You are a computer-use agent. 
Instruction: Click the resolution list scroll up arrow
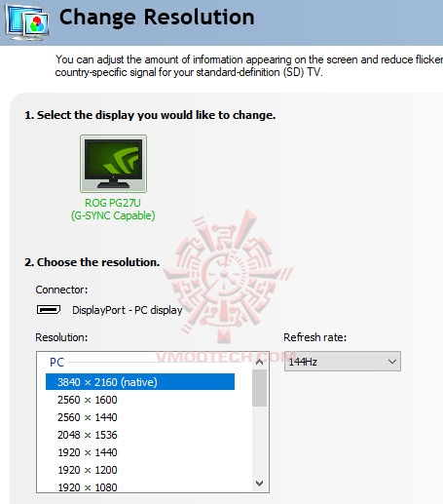[259, 362]
